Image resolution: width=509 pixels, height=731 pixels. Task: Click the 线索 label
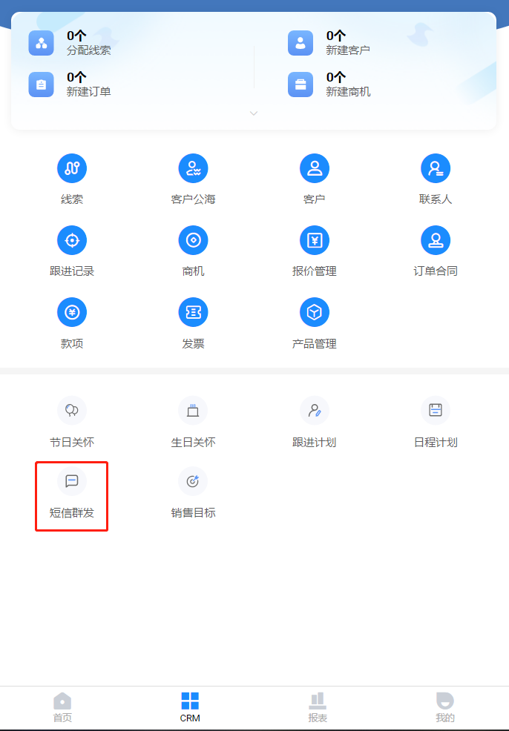coord(72,199)
